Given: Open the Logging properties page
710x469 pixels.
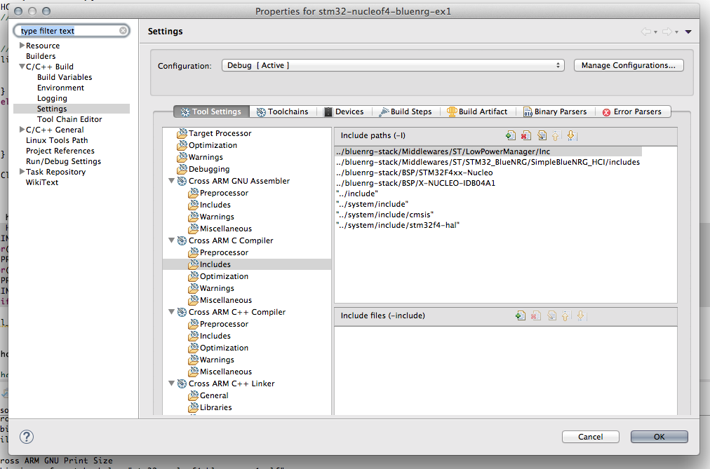Looking at the screenshot, I should [52, 98].
